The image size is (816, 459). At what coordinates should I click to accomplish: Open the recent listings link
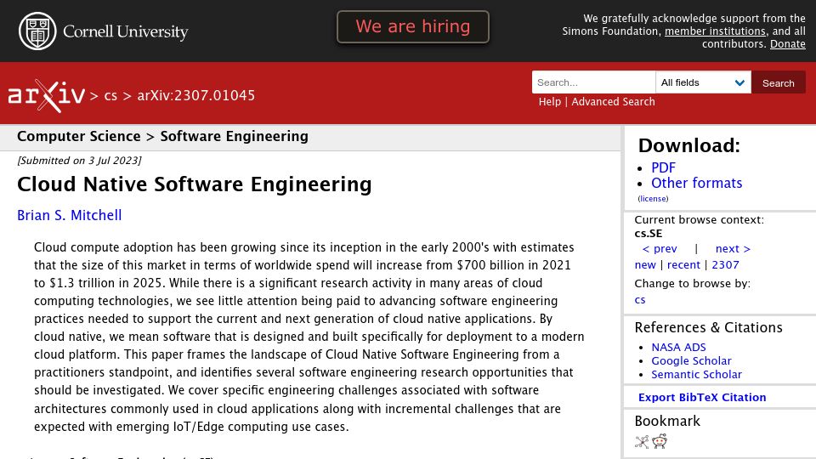[x=683, y=265]
